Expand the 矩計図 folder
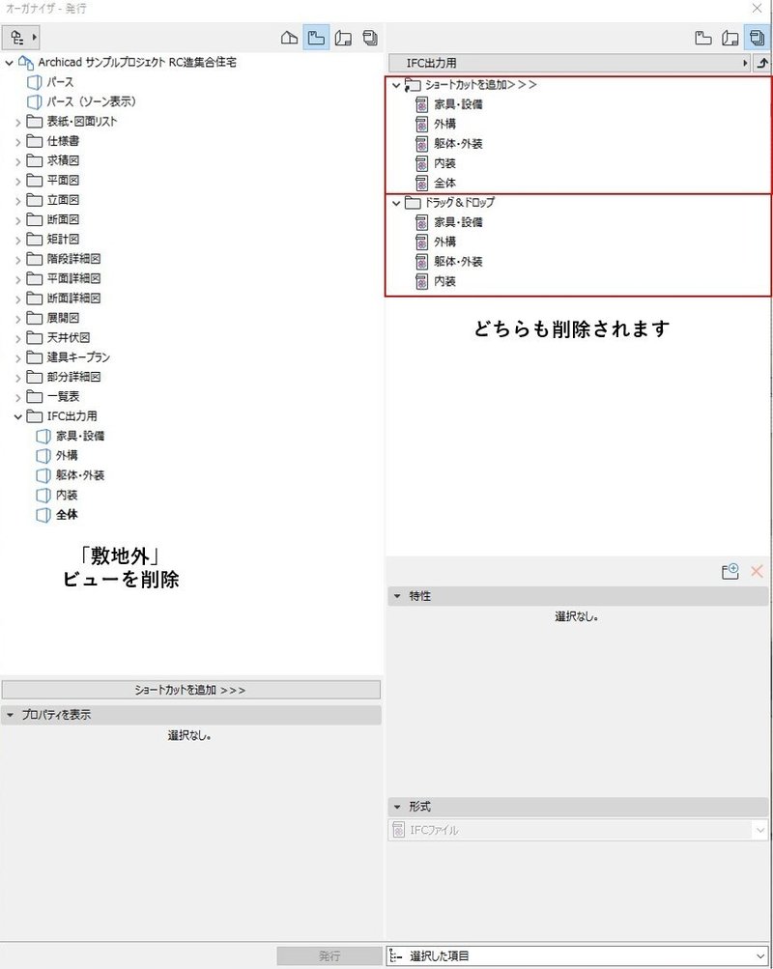This screenshot has height=969, width=773. pyautogui.click(x=18, y=241)
